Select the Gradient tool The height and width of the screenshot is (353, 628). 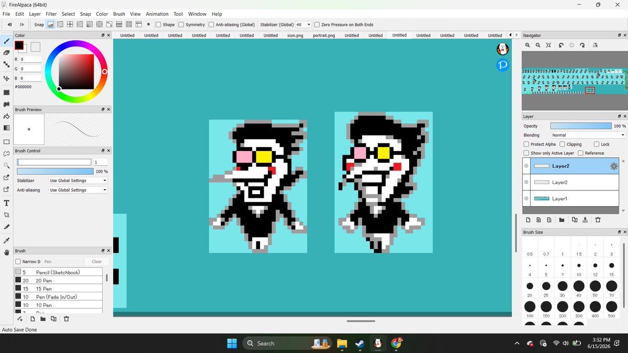6,128
